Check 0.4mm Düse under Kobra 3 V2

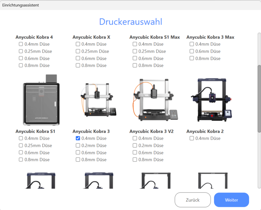[135, 138]
